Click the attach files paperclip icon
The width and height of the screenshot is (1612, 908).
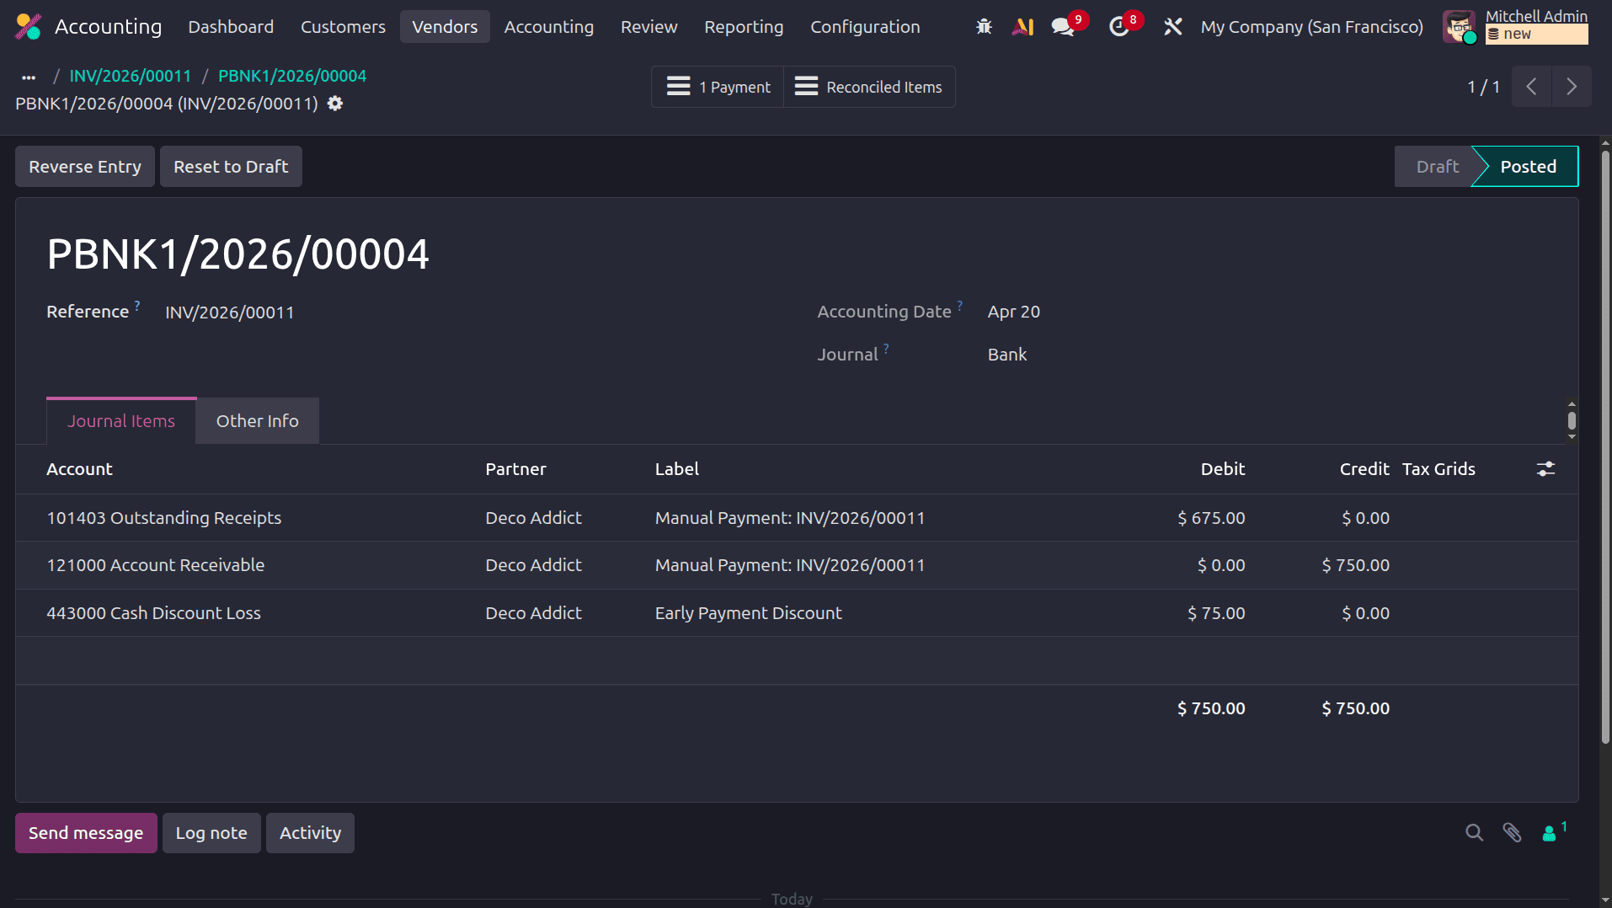[1513, 832]
